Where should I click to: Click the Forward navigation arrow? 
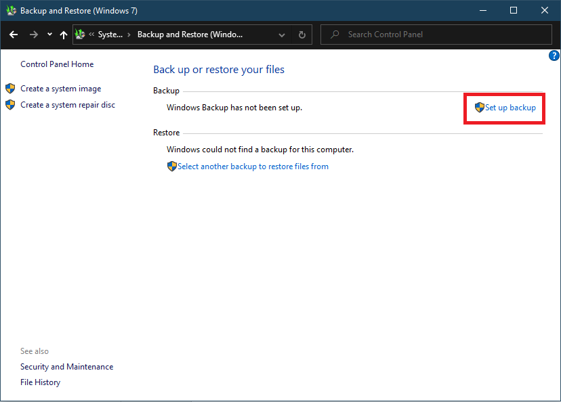(34, 35)
